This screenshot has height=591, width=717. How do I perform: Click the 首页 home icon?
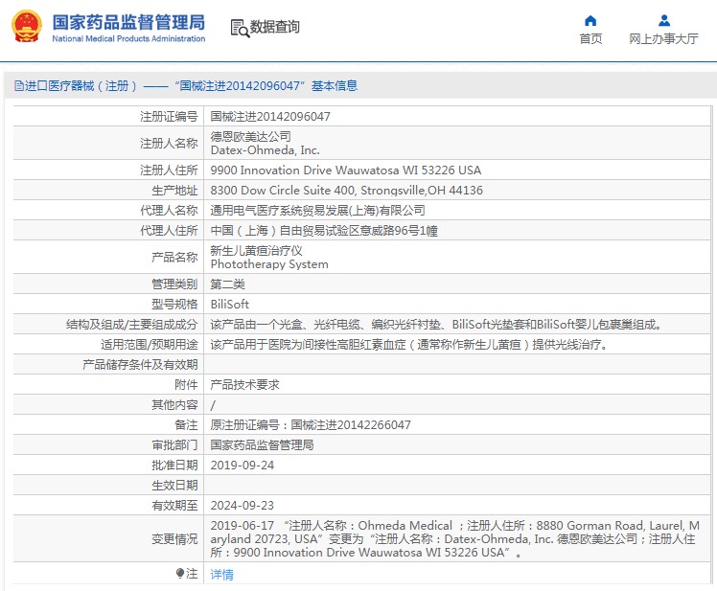point(590,20)
